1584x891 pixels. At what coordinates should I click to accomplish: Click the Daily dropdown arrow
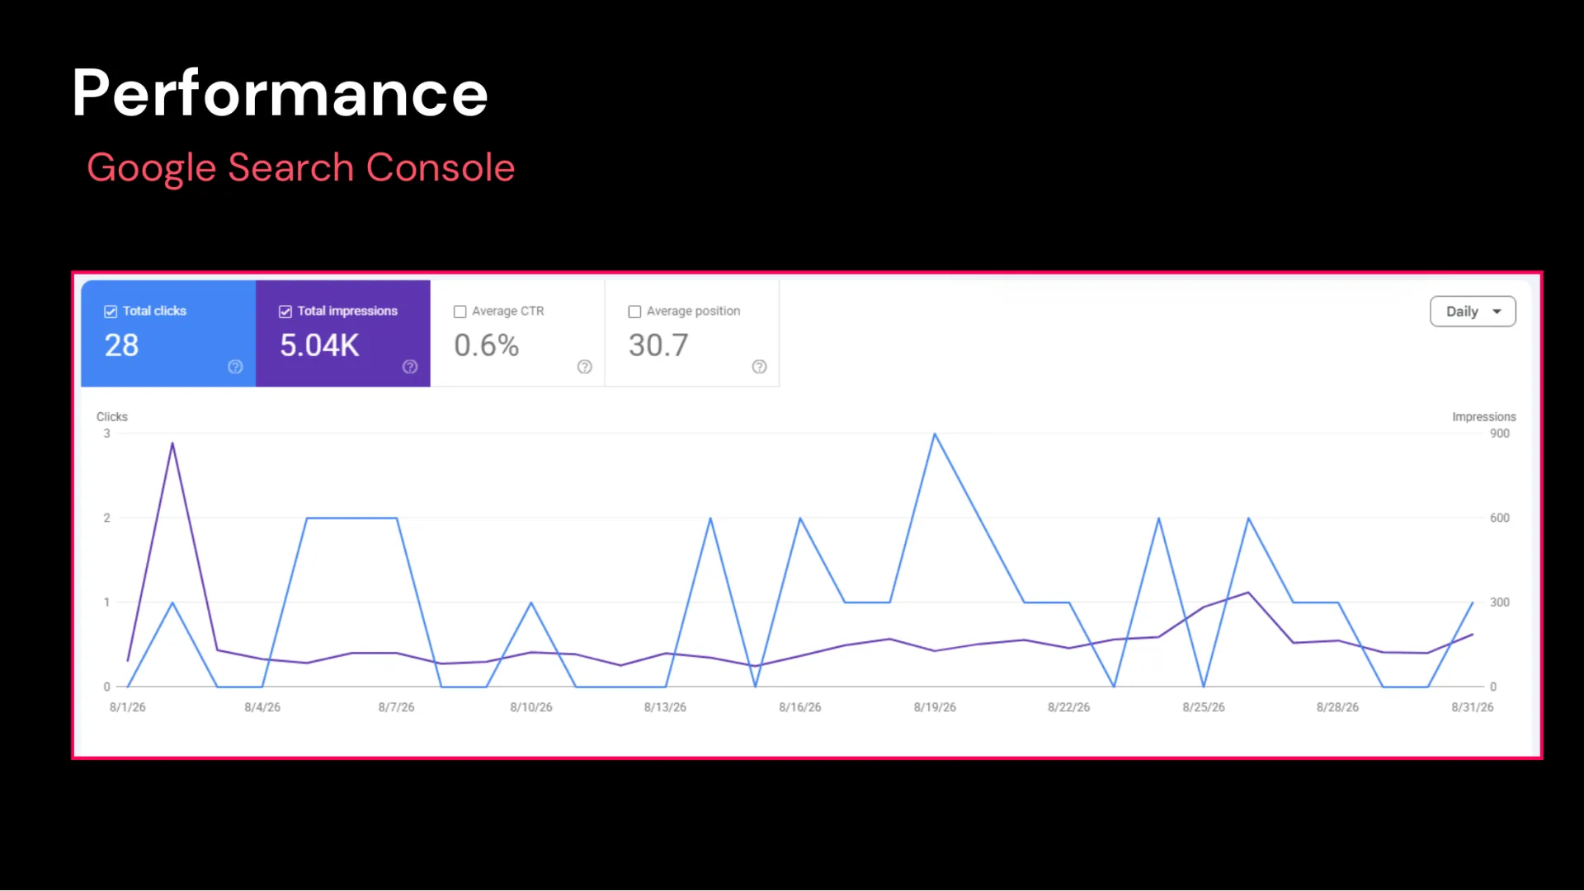point(1497,312)
